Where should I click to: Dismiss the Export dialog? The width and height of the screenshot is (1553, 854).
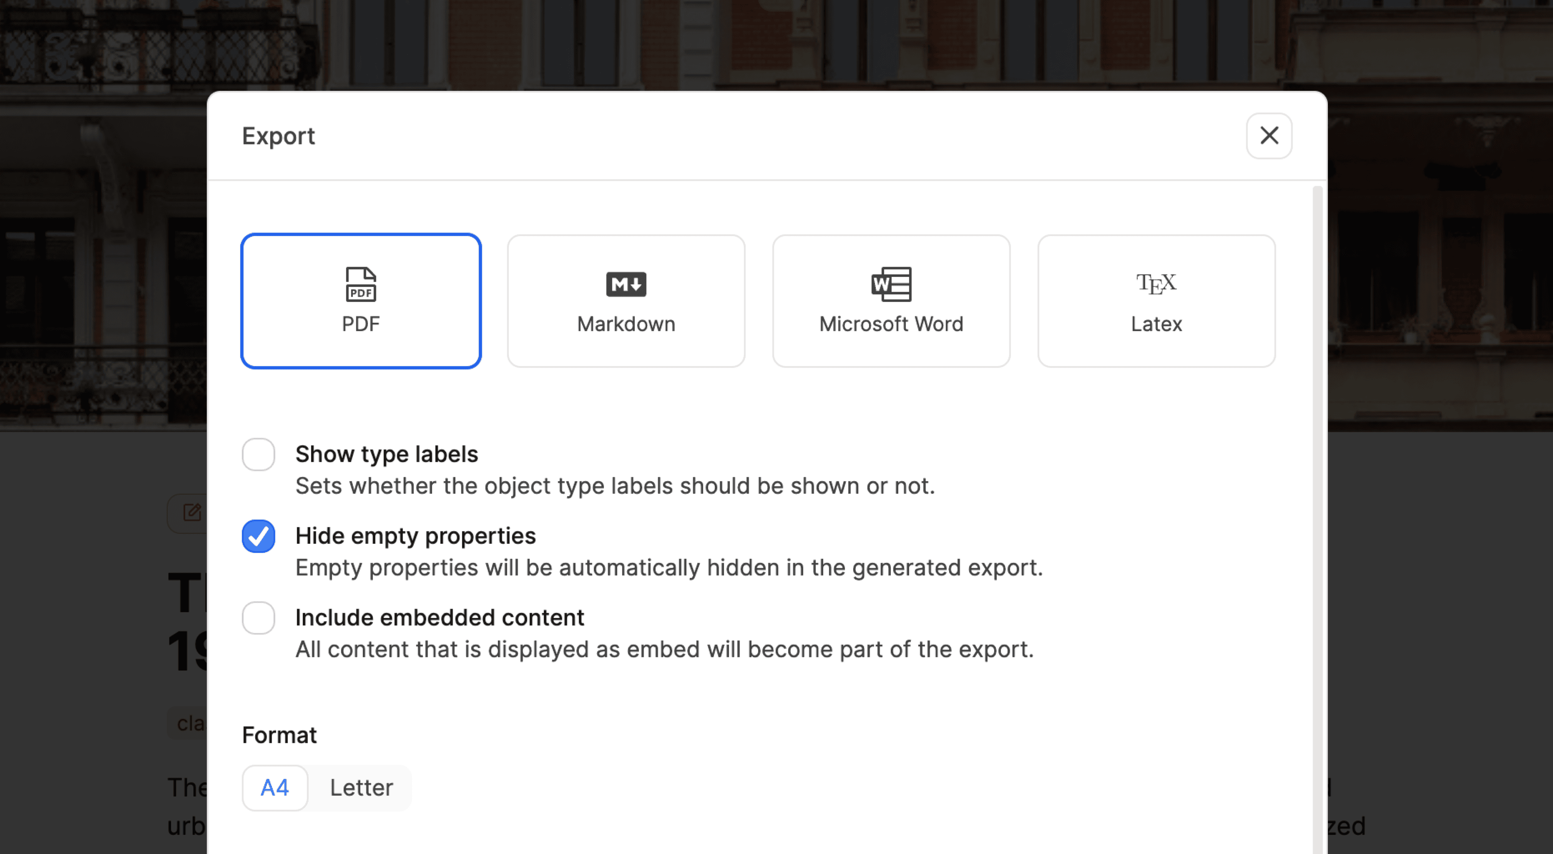(1269, 136)
